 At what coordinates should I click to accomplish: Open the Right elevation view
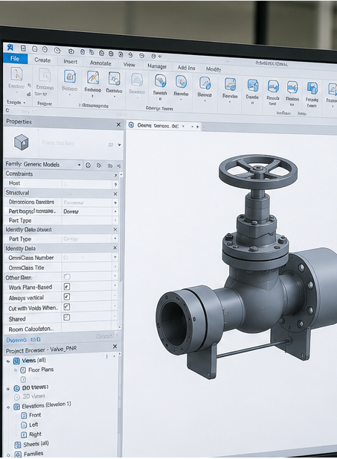35,434
